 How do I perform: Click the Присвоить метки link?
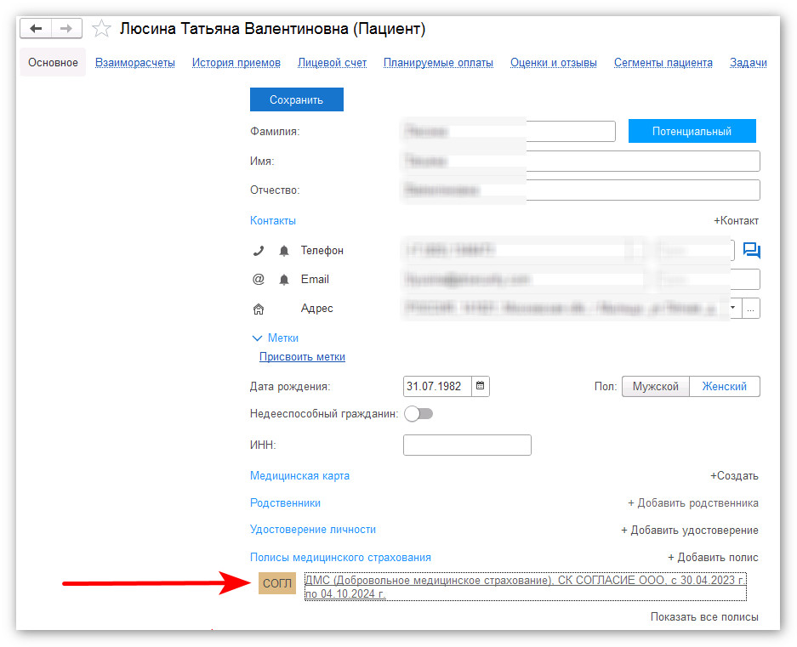(x=303, y=357)
